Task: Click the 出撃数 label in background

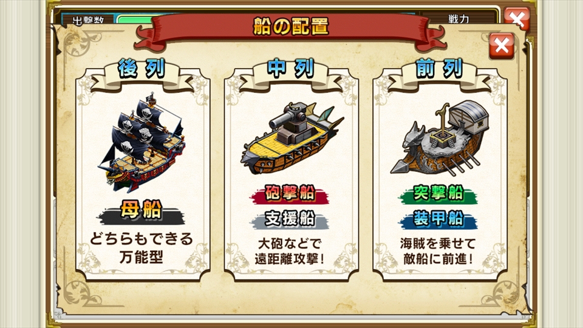Action: tap(88, 20)
